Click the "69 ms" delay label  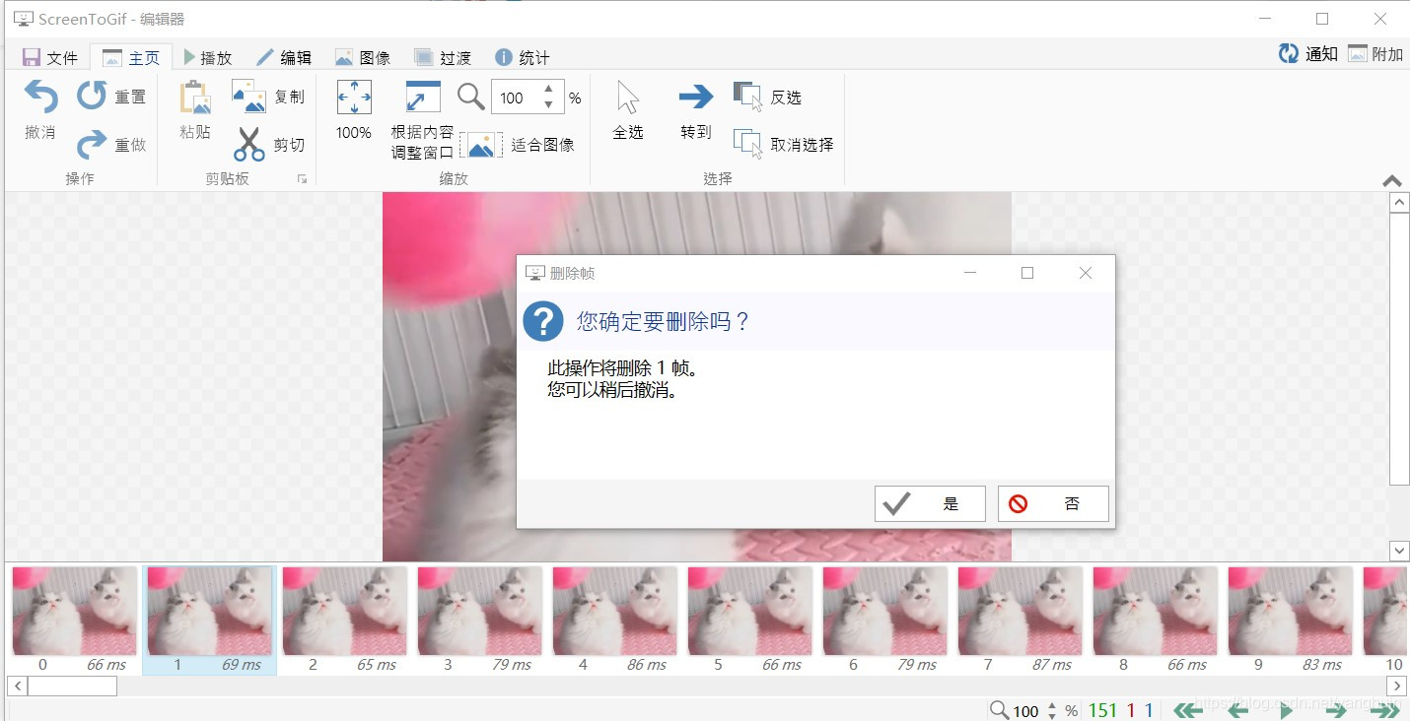pyautogui.click(x=242, y=665)
